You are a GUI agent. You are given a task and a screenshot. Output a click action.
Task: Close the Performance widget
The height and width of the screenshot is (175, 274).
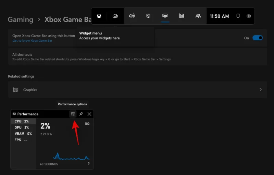(x=89, y=114)
